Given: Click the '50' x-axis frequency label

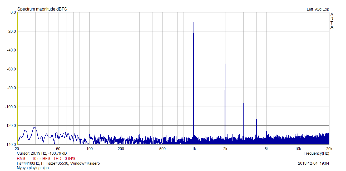Looking at the screenshot, I should [58, 149].
